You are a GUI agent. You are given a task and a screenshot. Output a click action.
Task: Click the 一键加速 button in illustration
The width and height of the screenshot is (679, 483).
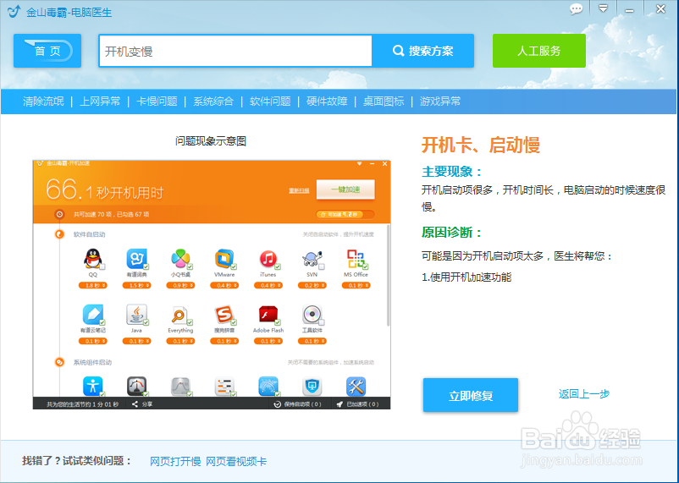(345, 190)
